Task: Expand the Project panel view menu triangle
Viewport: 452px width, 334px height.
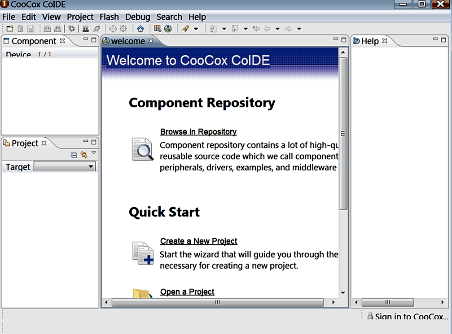Action: coord(93,153)
